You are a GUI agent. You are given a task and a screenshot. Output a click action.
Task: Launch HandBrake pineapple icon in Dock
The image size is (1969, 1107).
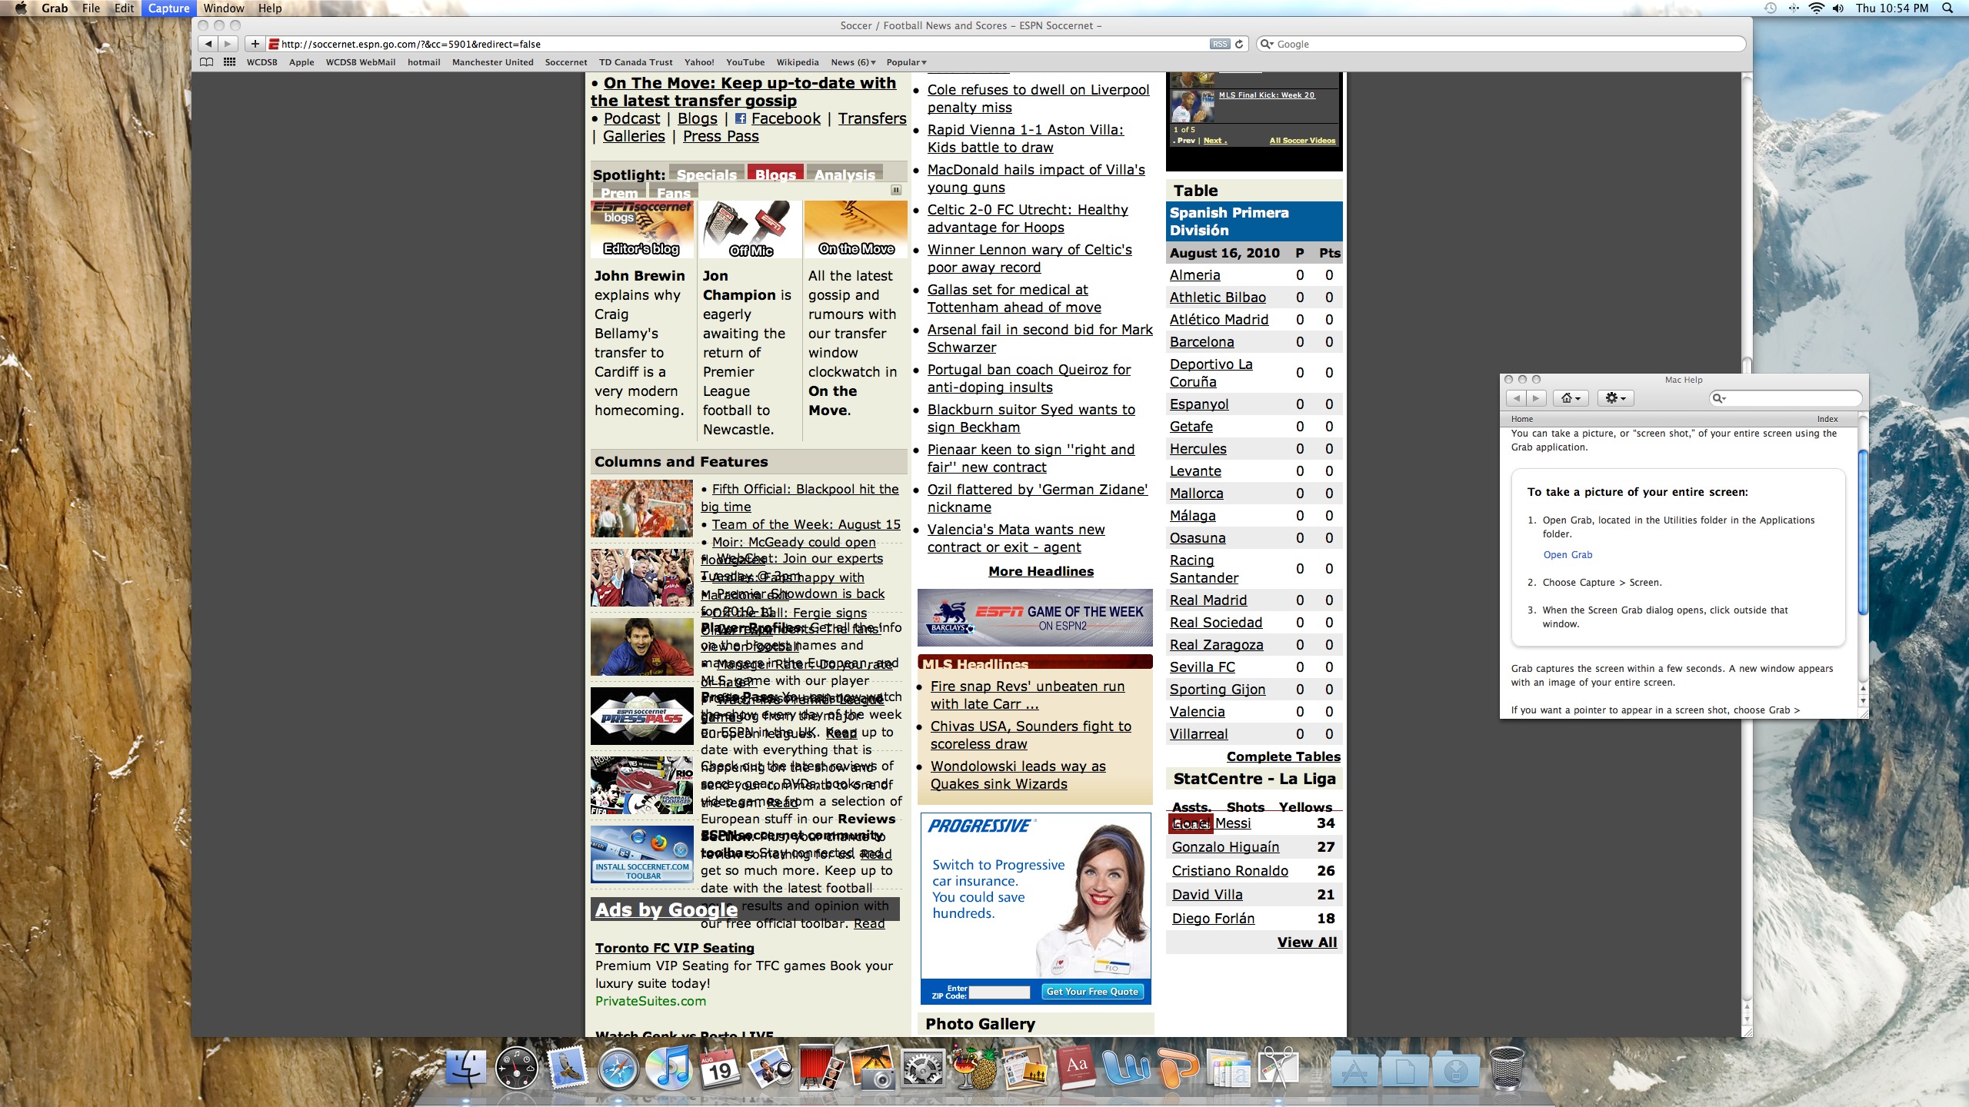(x=974, y=1068)
